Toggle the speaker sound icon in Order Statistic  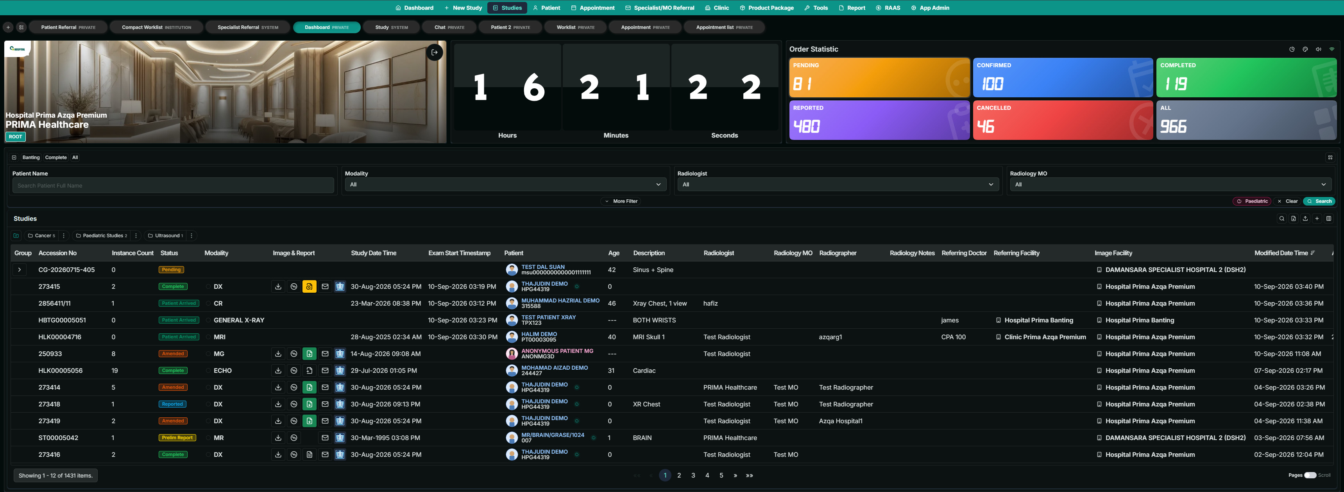1319,49
